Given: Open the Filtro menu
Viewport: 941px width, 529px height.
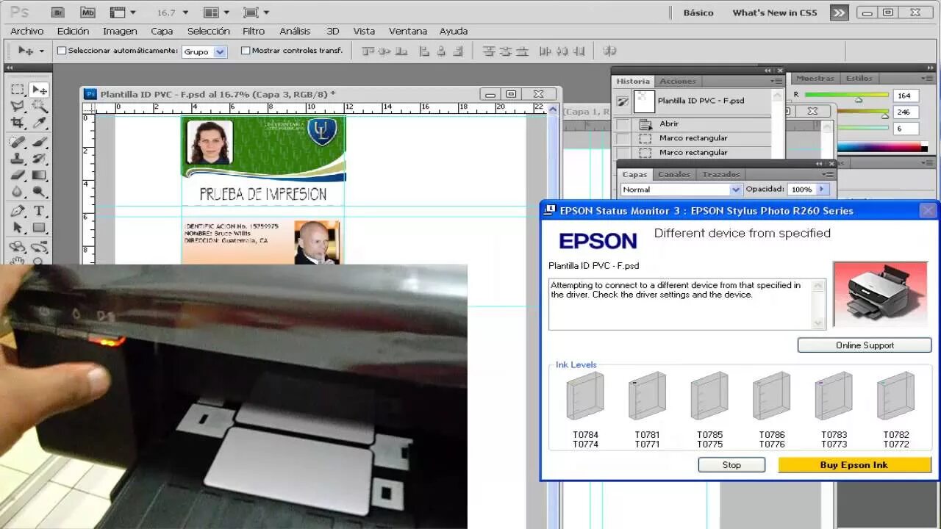Looking at the screenshot, I should pos(254,31).
